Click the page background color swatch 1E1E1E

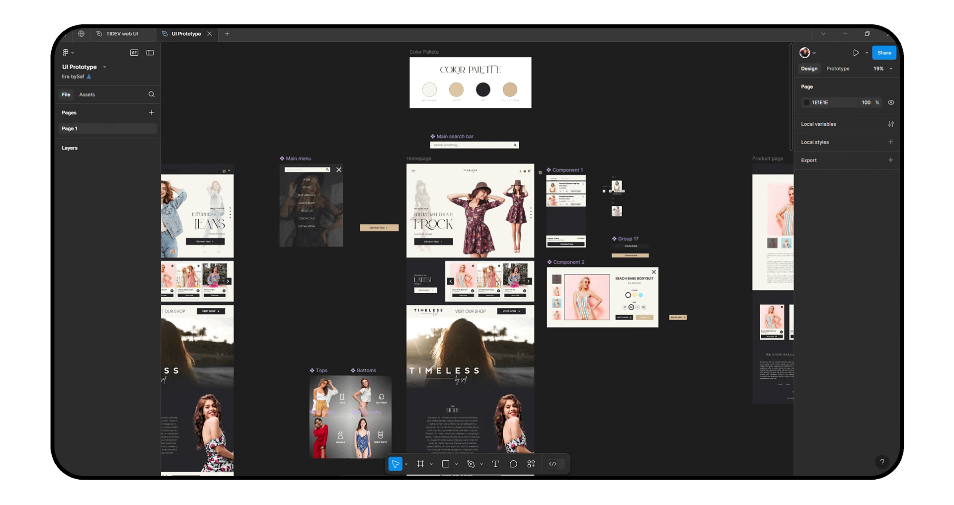pos(806,102)
